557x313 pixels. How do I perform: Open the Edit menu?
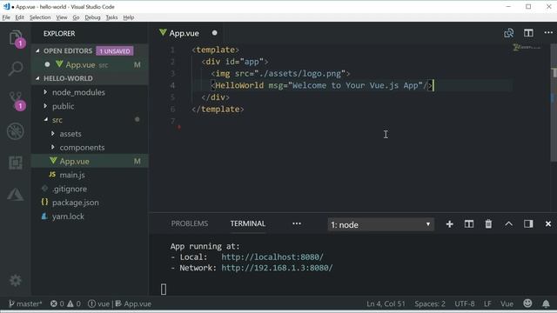[19, 17]
